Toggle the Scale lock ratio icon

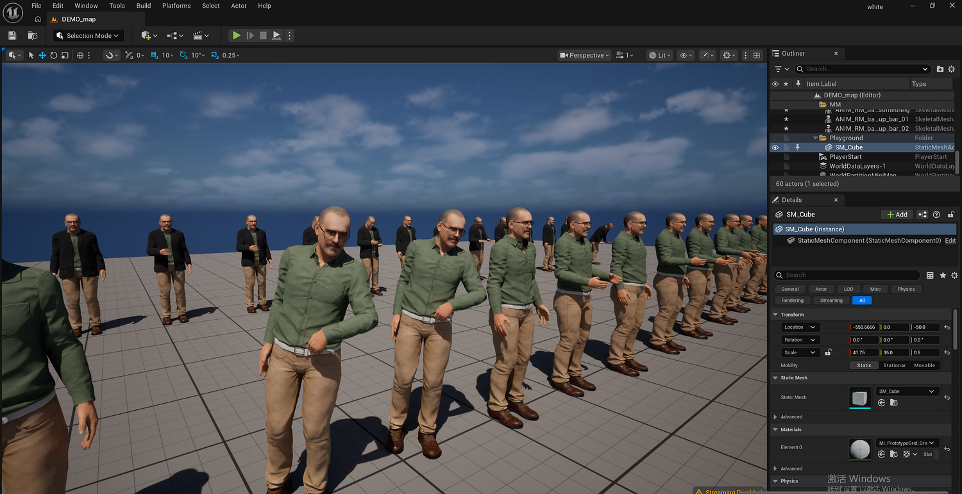click(828, 352)
